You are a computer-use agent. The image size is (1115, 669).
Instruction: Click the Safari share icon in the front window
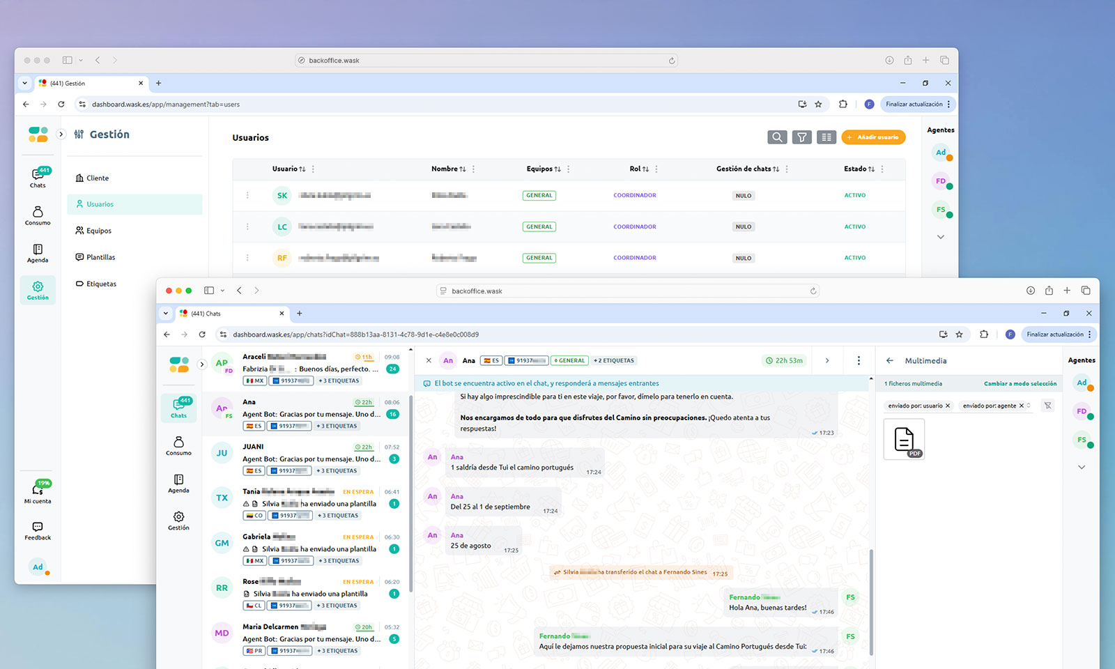click(x=1049, y=291)
